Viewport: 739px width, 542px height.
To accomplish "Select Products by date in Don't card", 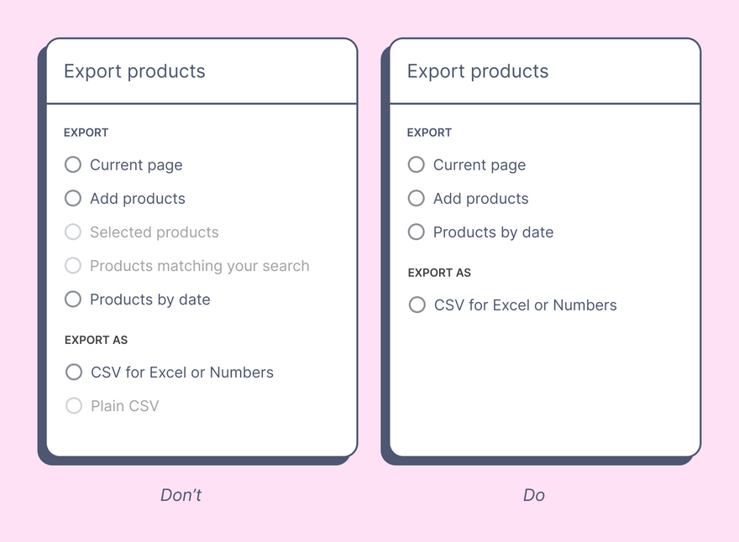I will point(73,299).
